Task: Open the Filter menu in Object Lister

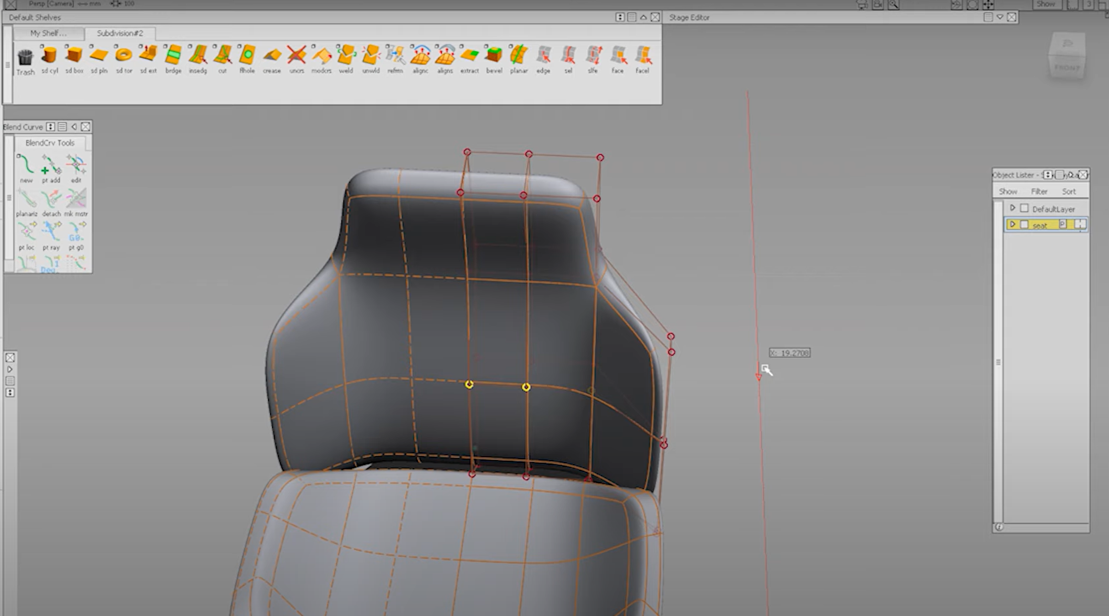Action: click(1039, 191)
